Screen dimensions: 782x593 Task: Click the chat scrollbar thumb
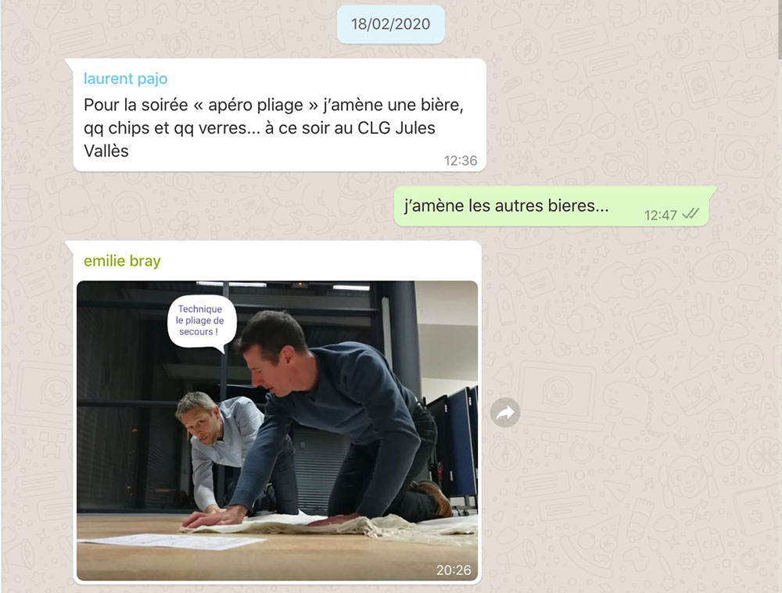point(780,30)
